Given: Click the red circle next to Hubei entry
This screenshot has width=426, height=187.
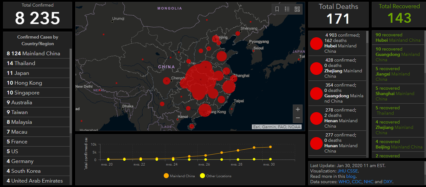Looking at the screenshot, I should point(316,43).
